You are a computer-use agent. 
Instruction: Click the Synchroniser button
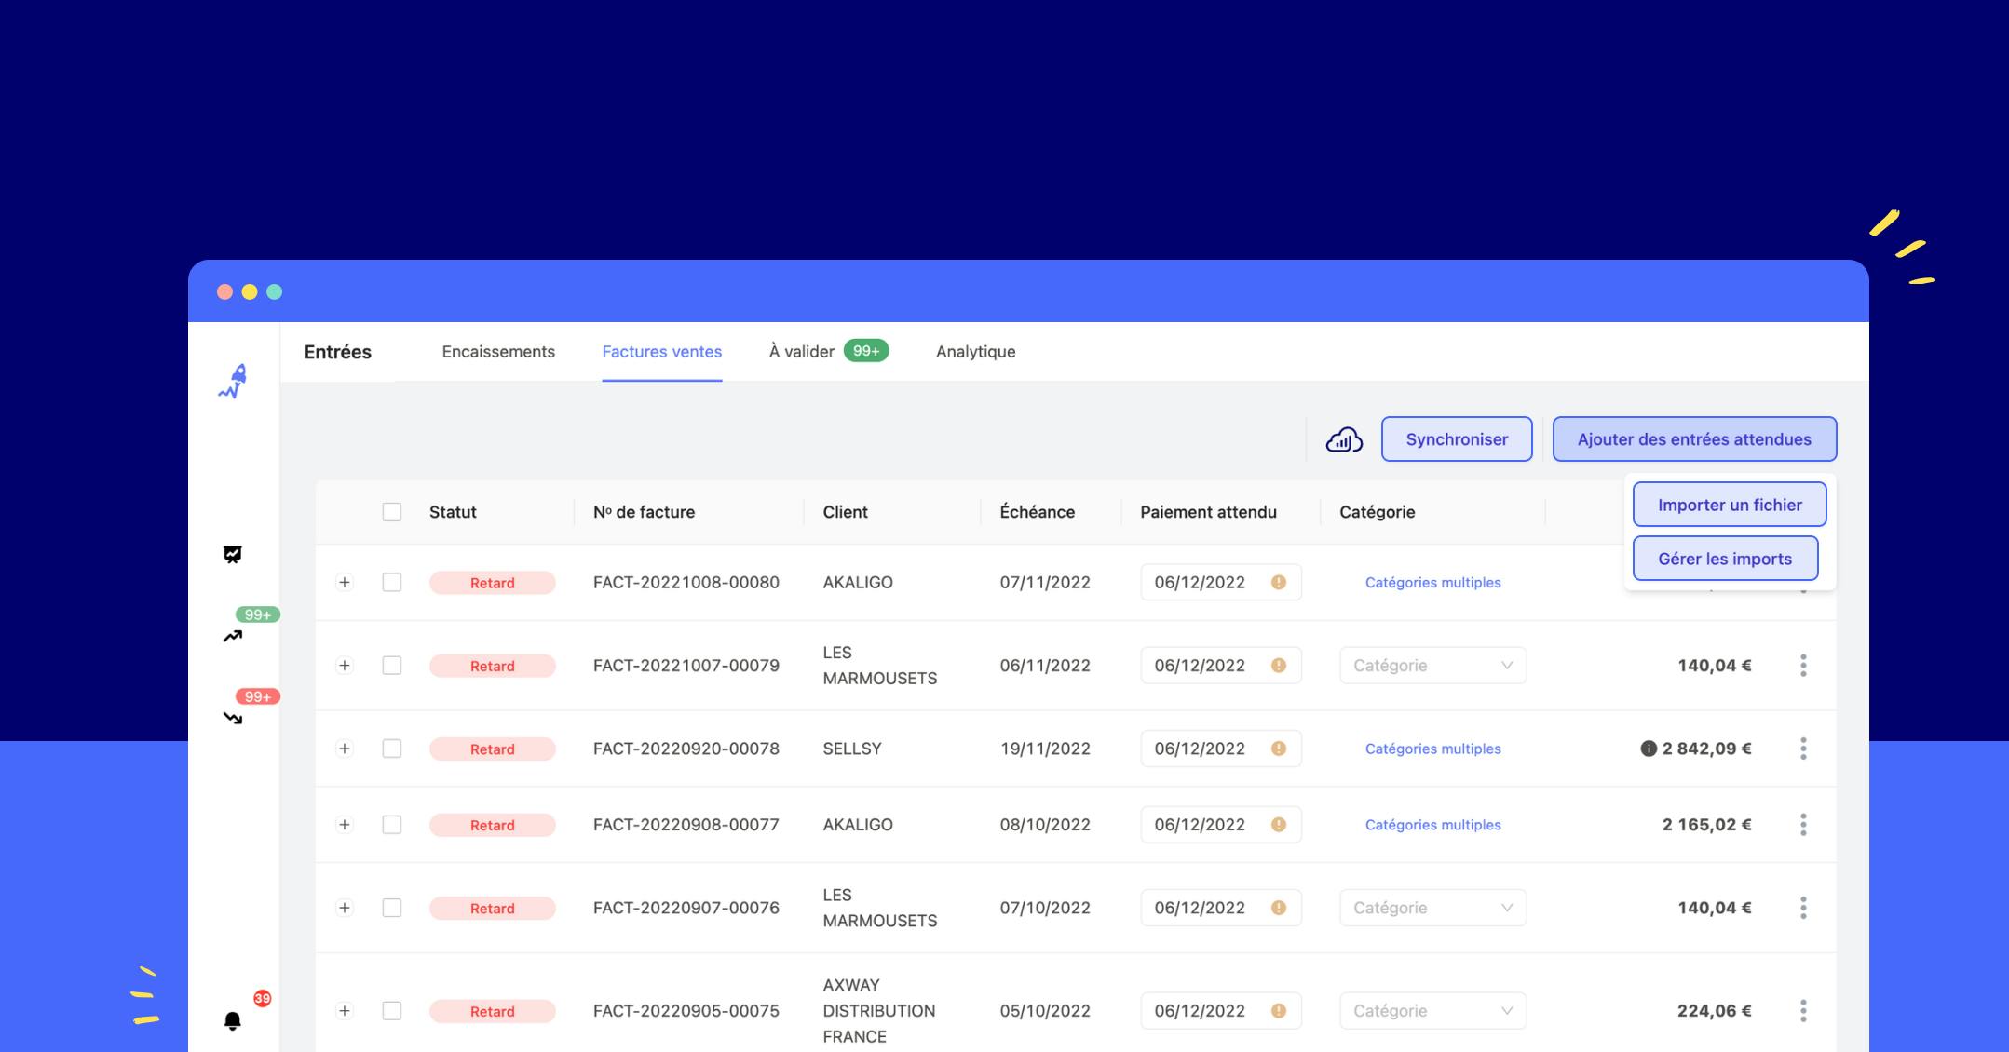coord(1457,439)
